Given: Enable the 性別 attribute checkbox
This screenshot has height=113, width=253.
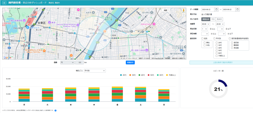Looking at the screenshot, I should pos(203,38).
